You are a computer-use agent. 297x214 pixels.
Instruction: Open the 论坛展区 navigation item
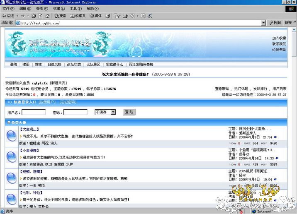click(x=93, y=65)
